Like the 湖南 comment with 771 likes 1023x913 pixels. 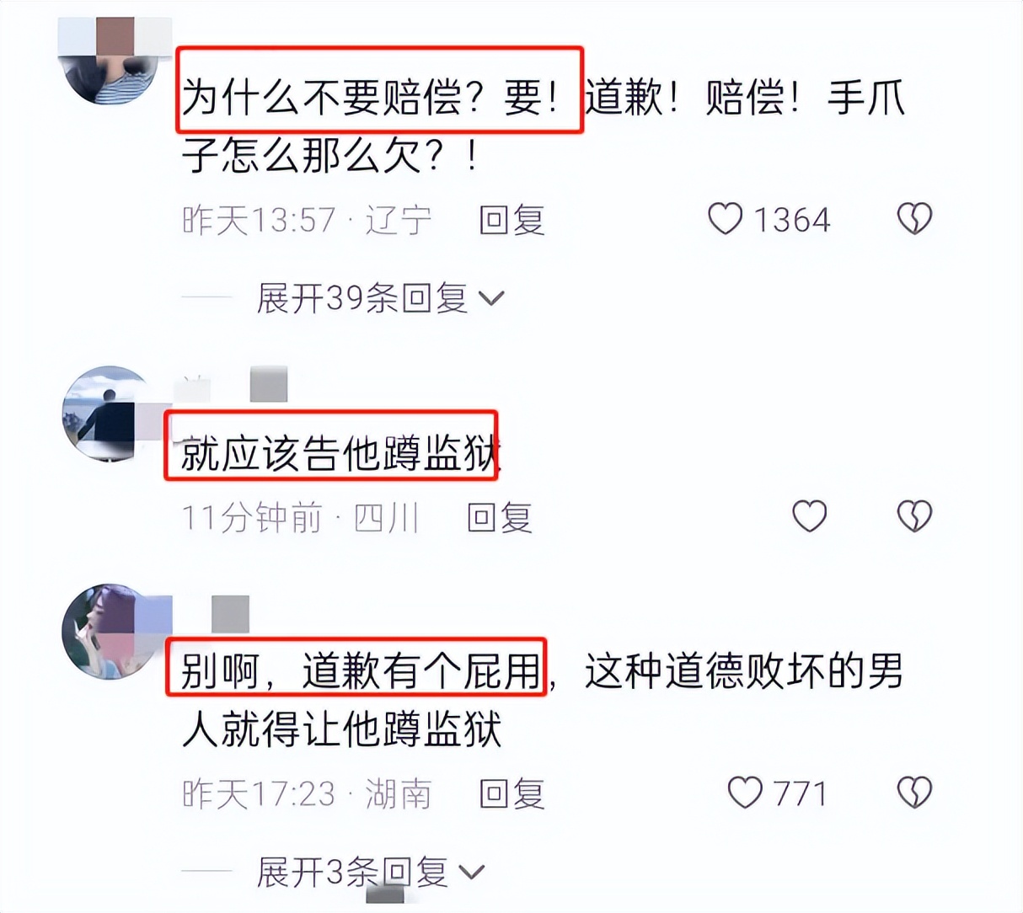pyautogui.click(x=745, y=793)
